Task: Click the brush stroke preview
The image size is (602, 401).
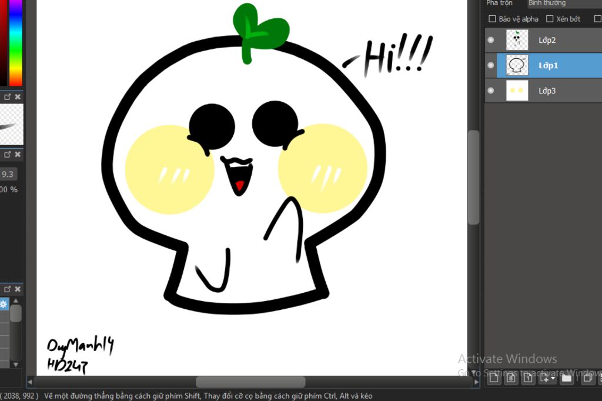Action: [x=11, y=125]
